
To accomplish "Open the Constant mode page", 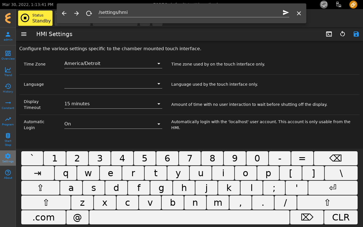I will pos(8,105).
